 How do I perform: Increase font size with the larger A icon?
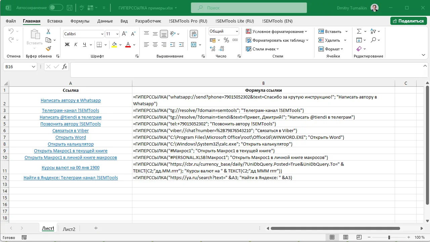(x=124, y=34)
